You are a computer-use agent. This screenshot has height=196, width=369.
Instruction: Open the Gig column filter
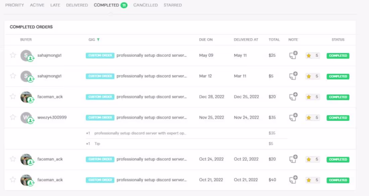(x=98, y=40)
